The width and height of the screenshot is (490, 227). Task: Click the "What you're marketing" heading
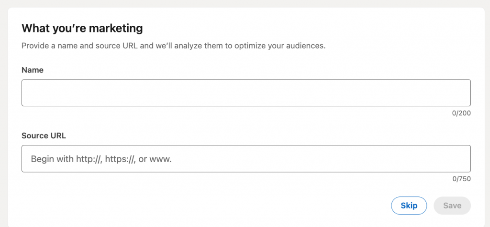pos(82,28)
